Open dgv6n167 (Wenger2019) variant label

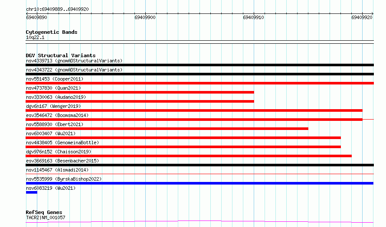(x=53, y=106)
